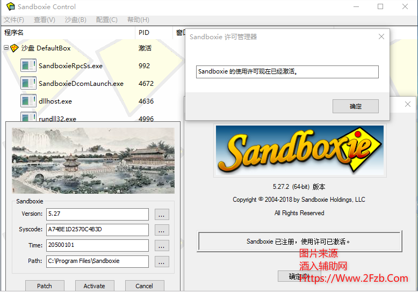Click the browse button beside Syscode

tap(162, 230)
